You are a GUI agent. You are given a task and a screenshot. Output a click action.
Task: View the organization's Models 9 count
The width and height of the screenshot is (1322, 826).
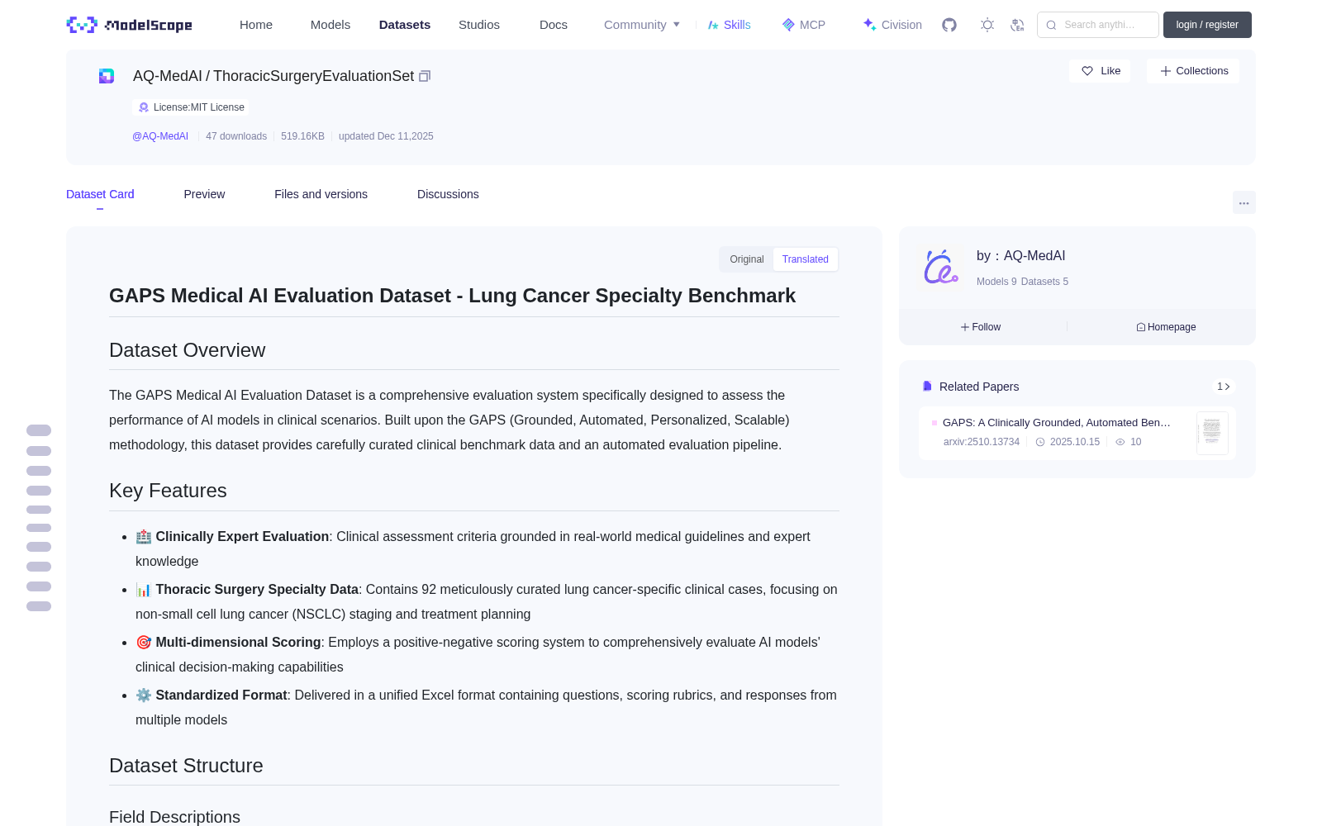(996, 282)
